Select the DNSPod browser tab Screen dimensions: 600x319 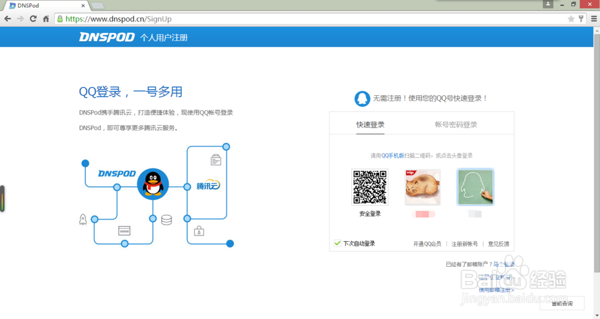(x=46, y=6)
